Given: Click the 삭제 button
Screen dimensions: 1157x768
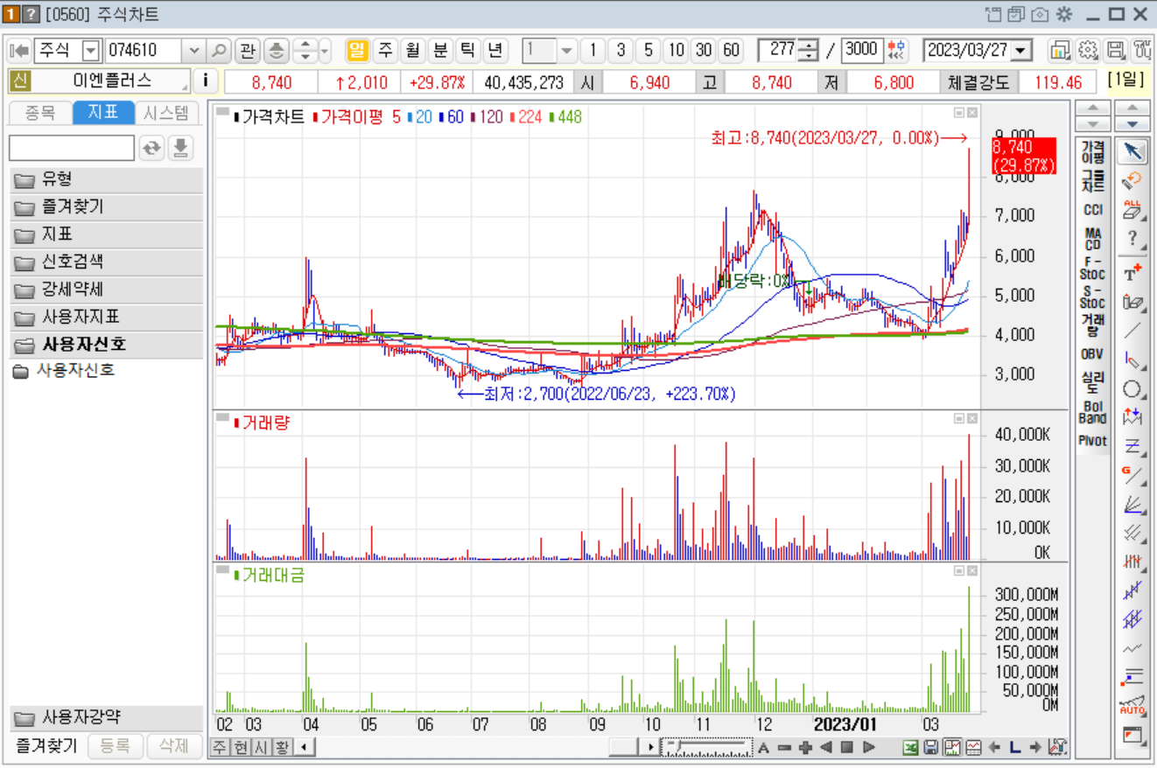Looking at the screenshot, I should coord(174,746).
